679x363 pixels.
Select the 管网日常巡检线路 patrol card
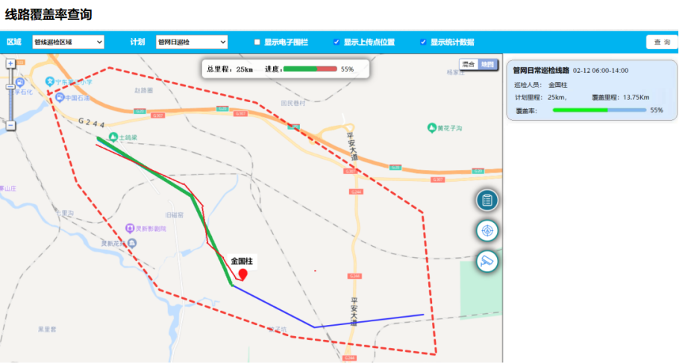coord(591,89)
